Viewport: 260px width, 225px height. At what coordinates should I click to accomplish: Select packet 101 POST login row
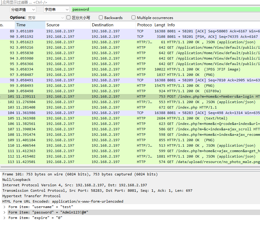130,96
